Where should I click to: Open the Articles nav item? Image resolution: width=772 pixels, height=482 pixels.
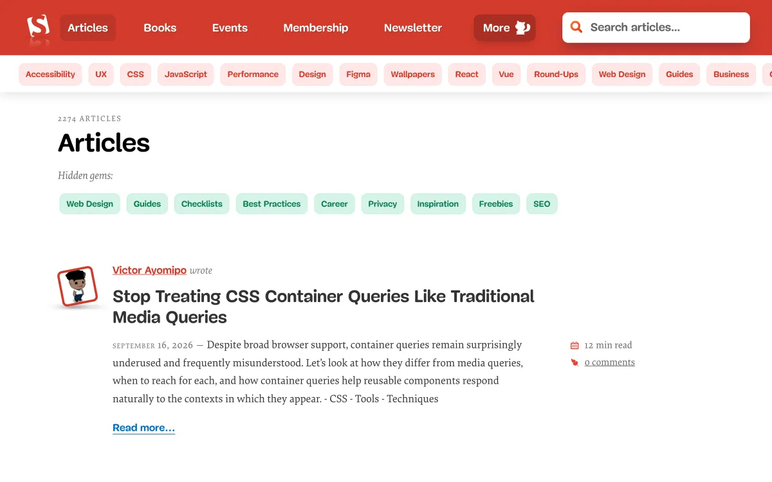[87, 28]
